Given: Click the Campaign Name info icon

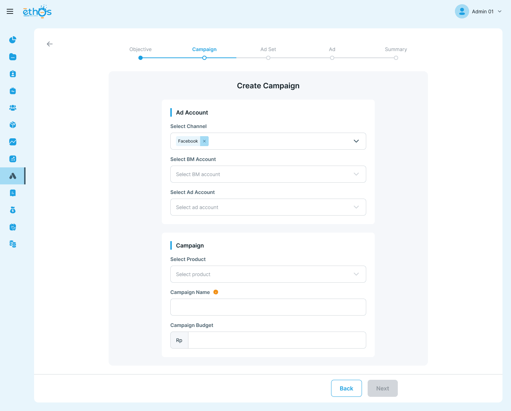Looking at the screenshot, I should click(x=216, y=292).
